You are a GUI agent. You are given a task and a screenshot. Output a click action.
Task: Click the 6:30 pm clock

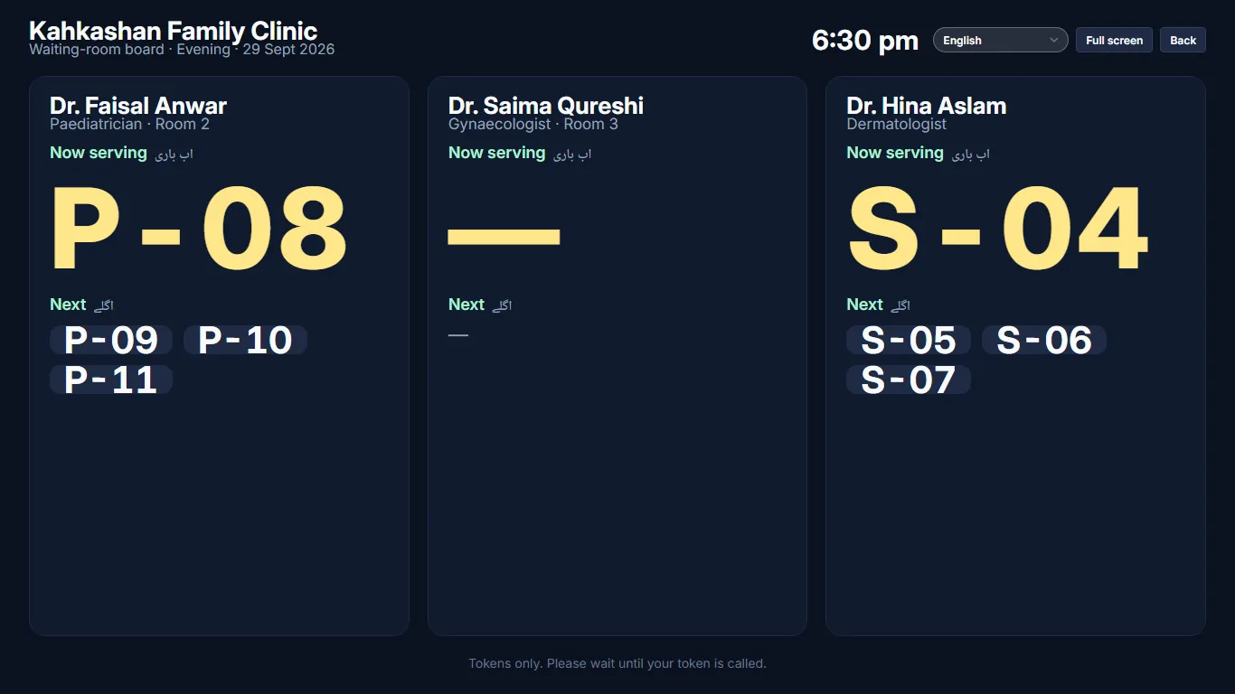pos(865,40)
